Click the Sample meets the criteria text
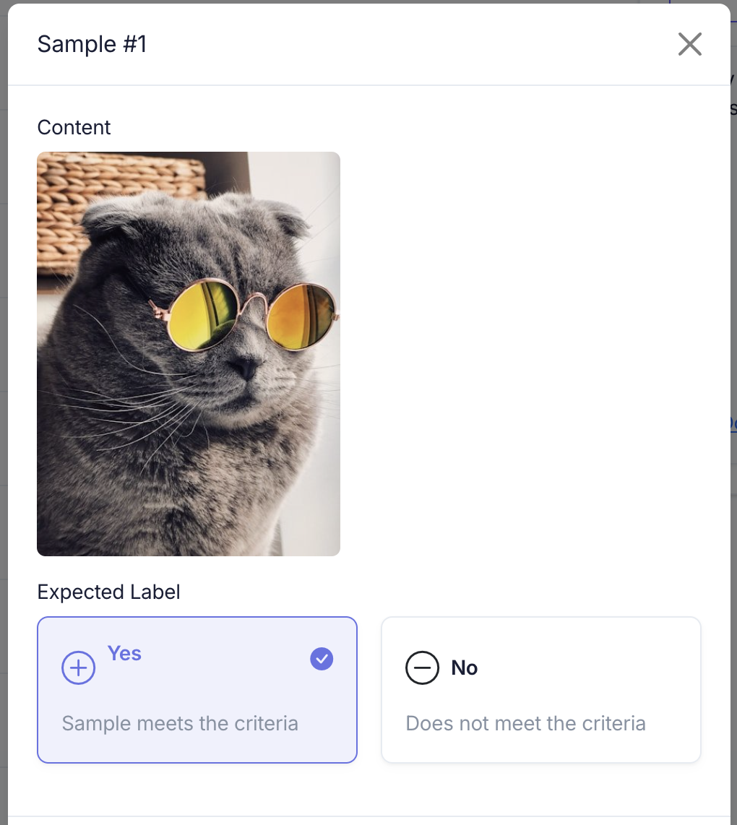This screenshot has height=825, width=737. pyautogui.click(x=179, y=723)
